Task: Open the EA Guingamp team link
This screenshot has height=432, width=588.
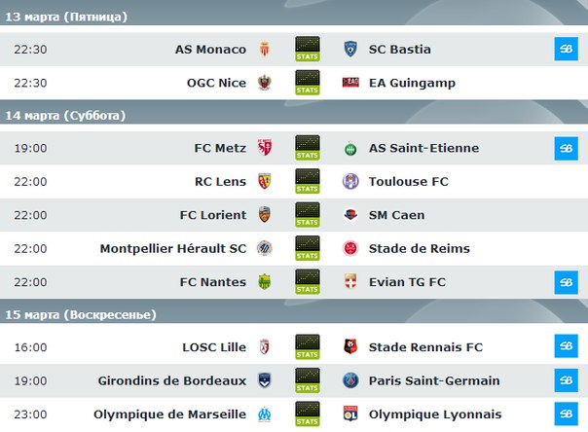Action: pyautogui.click(x=412, y=83)
